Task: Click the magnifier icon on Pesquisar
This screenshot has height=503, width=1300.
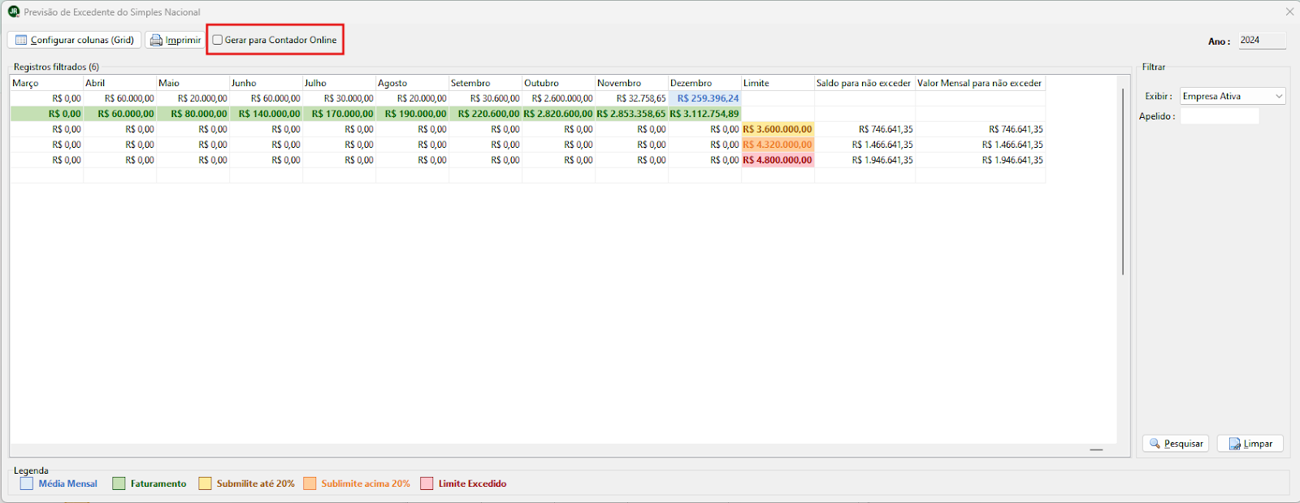Action: 1155,444
